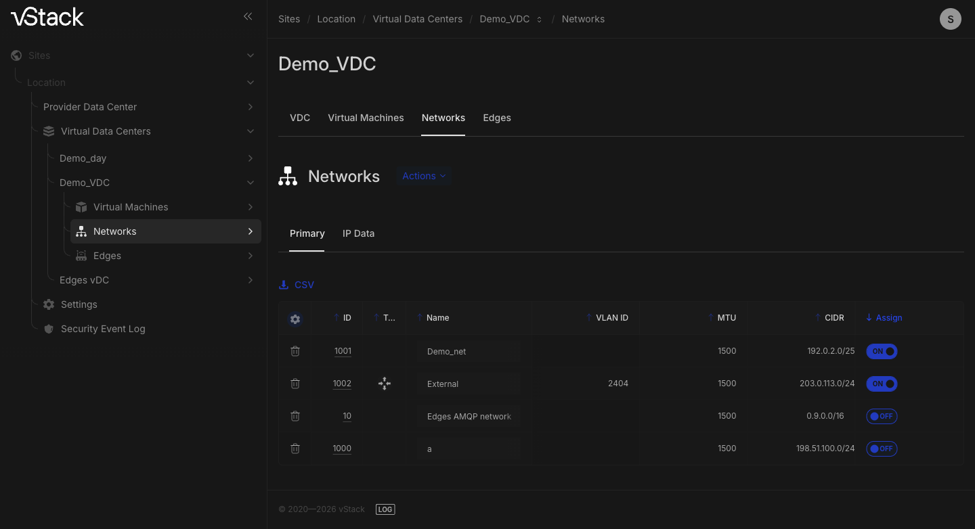975x529 pixels.
Task: Collapse the Sites tree node
Action: pos(251,55)
